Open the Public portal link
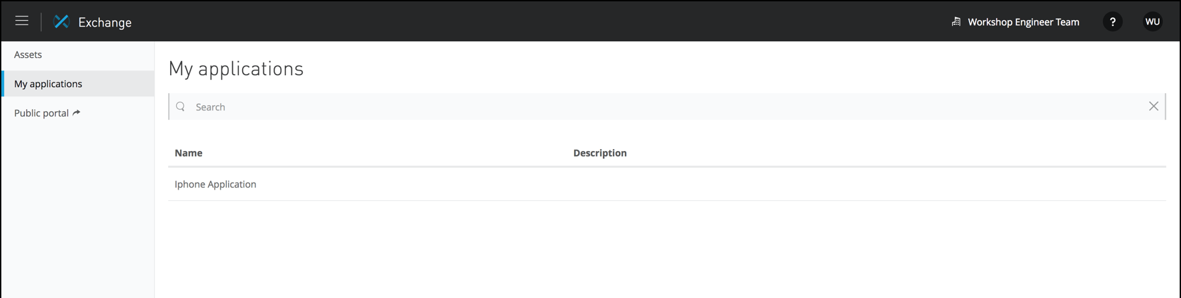Image resolution: width=1181 pixels, height=298 pixels. click(x=41, y=113)
